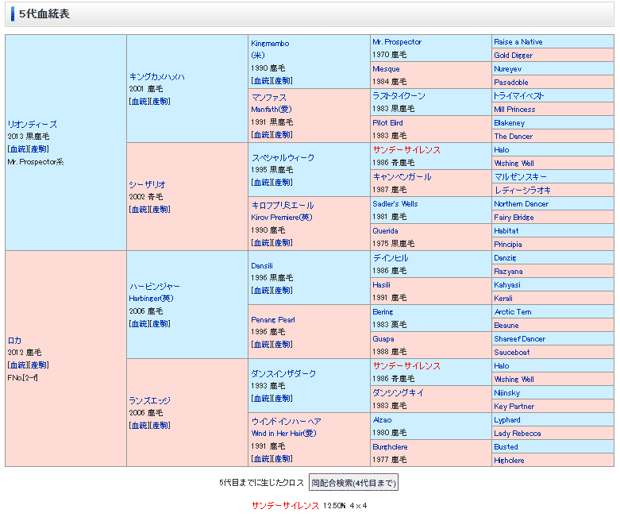The image size is (620, 517).
Task: Open Querida ancestor link
Action: [385, 230]
